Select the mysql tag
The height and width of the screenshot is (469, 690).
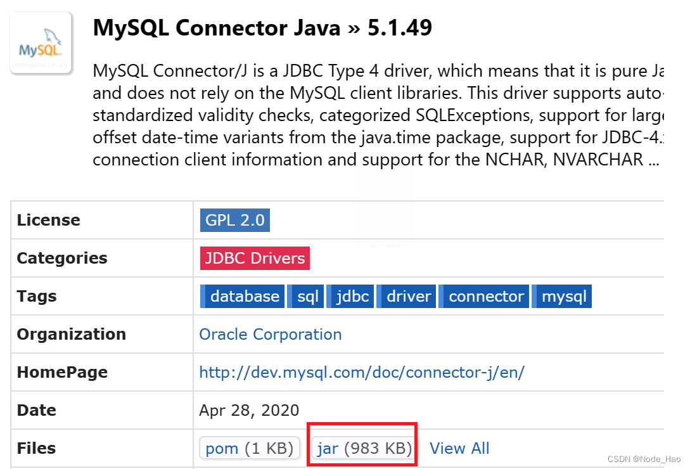[562, 297]
